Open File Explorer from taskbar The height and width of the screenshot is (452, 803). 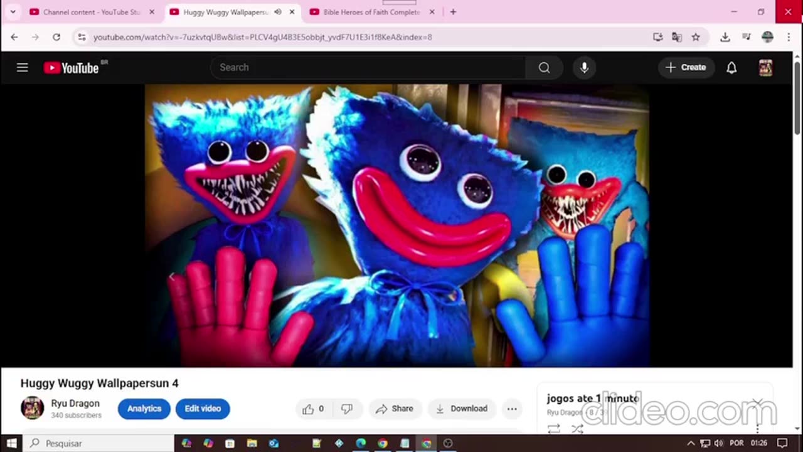(x=252, y=443)
